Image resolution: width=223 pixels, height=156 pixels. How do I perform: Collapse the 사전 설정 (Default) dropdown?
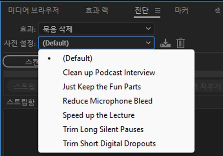[x=96, y=43]
